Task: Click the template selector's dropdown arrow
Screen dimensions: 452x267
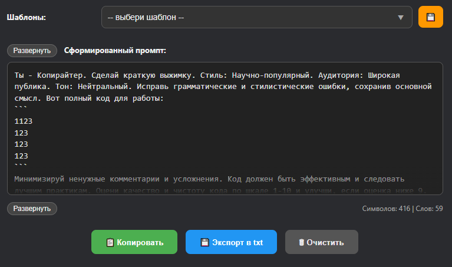Action: [x=401, y=18]
